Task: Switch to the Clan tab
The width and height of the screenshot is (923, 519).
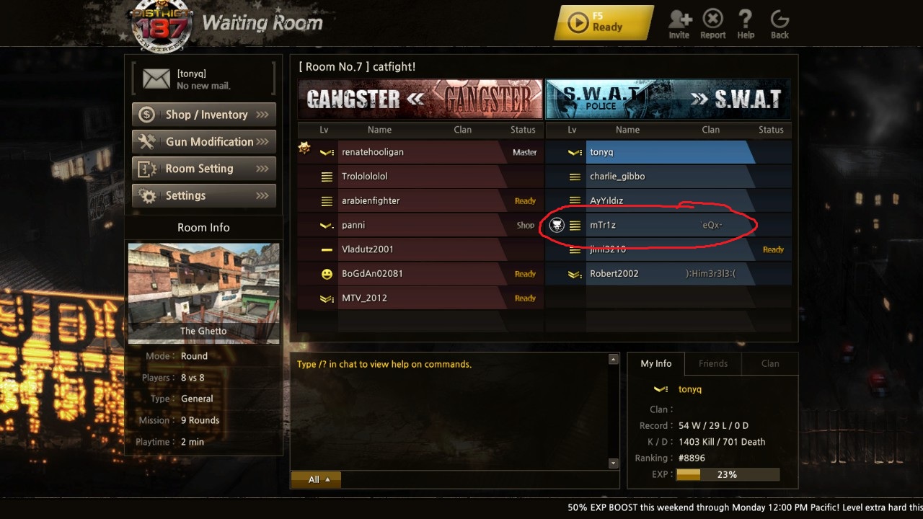Action: click(x=770, y=363)
